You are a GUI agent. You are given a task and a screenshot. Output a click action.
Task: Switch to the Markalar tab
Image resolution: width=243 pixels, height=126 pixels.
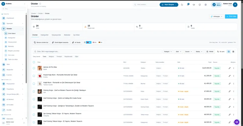click(67, 35)
